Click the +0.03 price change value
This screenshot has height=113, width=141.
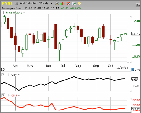click(x=65, y=8)
